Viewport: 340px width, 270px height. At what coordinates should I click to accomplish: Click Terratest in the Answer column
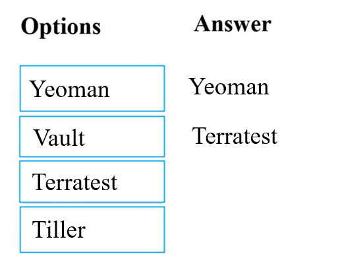pos(235,136)
